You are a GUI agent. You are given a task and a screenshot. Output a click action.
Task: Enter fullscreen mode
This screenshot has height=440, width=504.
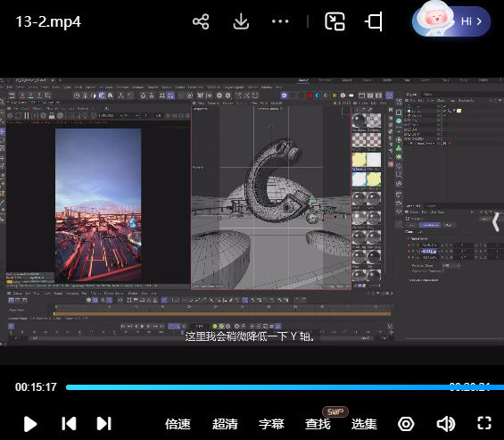[484, 423]
